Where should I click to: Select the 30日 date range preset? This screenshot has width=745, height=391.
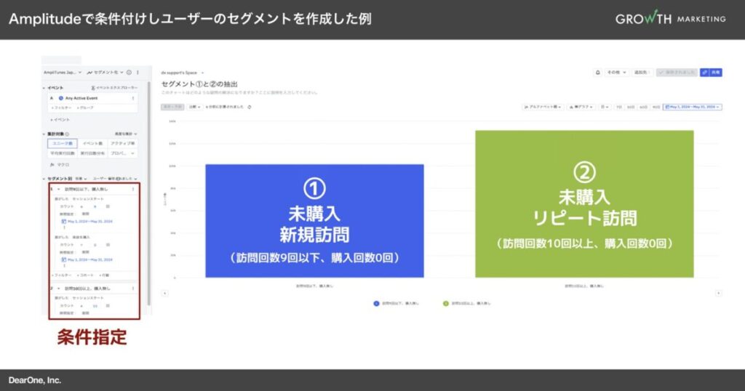(632, 107)
